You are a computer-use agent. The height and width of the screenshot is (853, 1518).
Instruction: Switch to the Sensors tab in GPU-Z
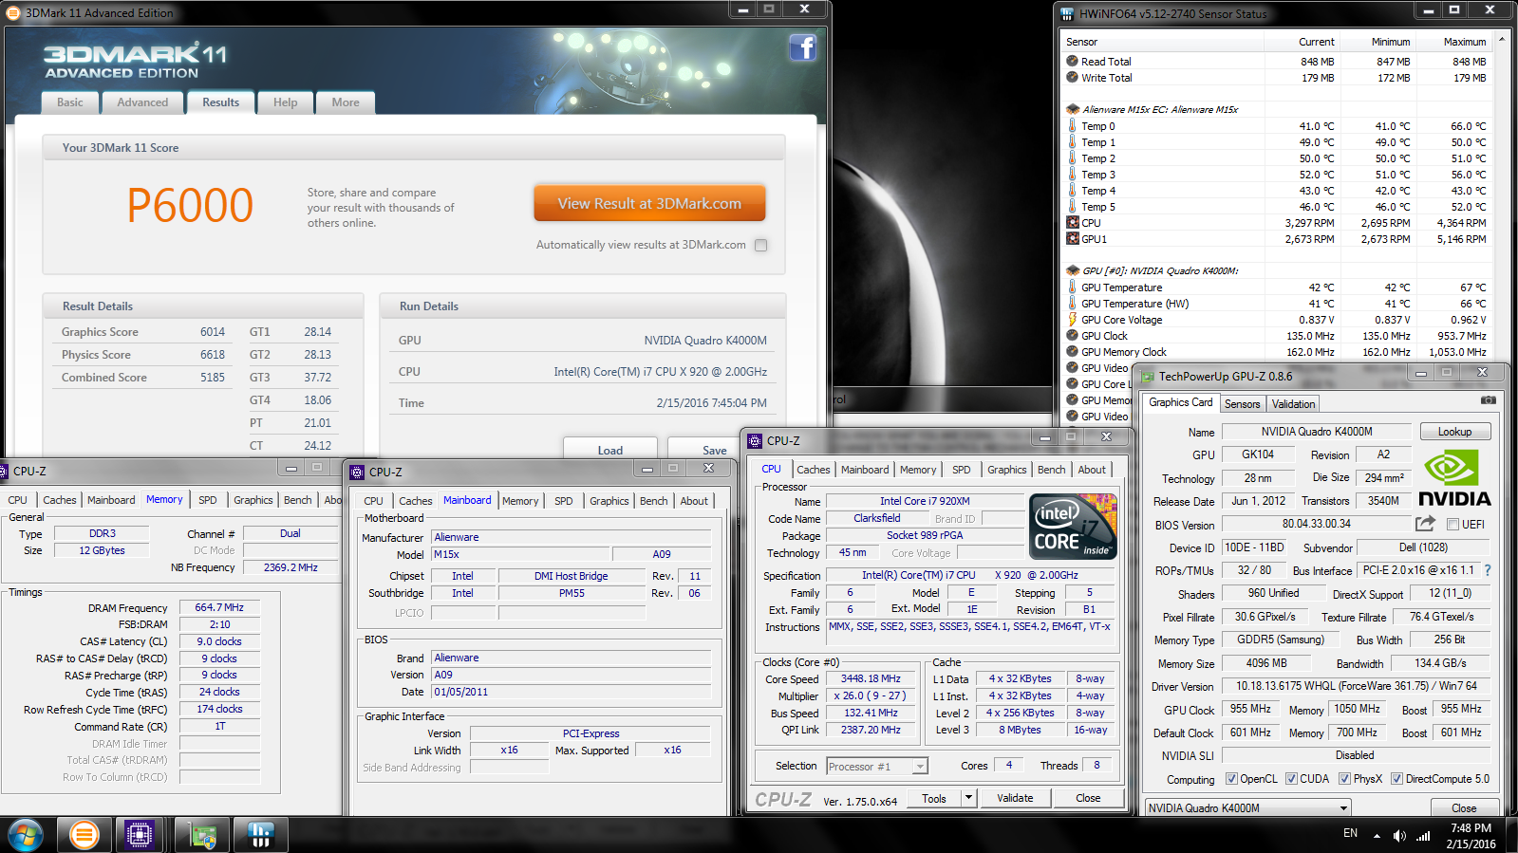[x=1242, y=404]
